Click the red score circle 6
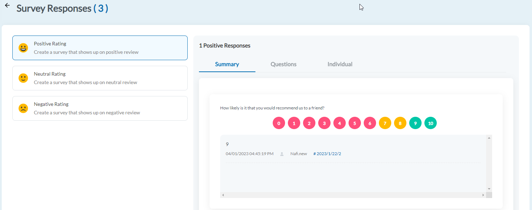The width and height of the screenshot is (532, 210). pos(370,123)
